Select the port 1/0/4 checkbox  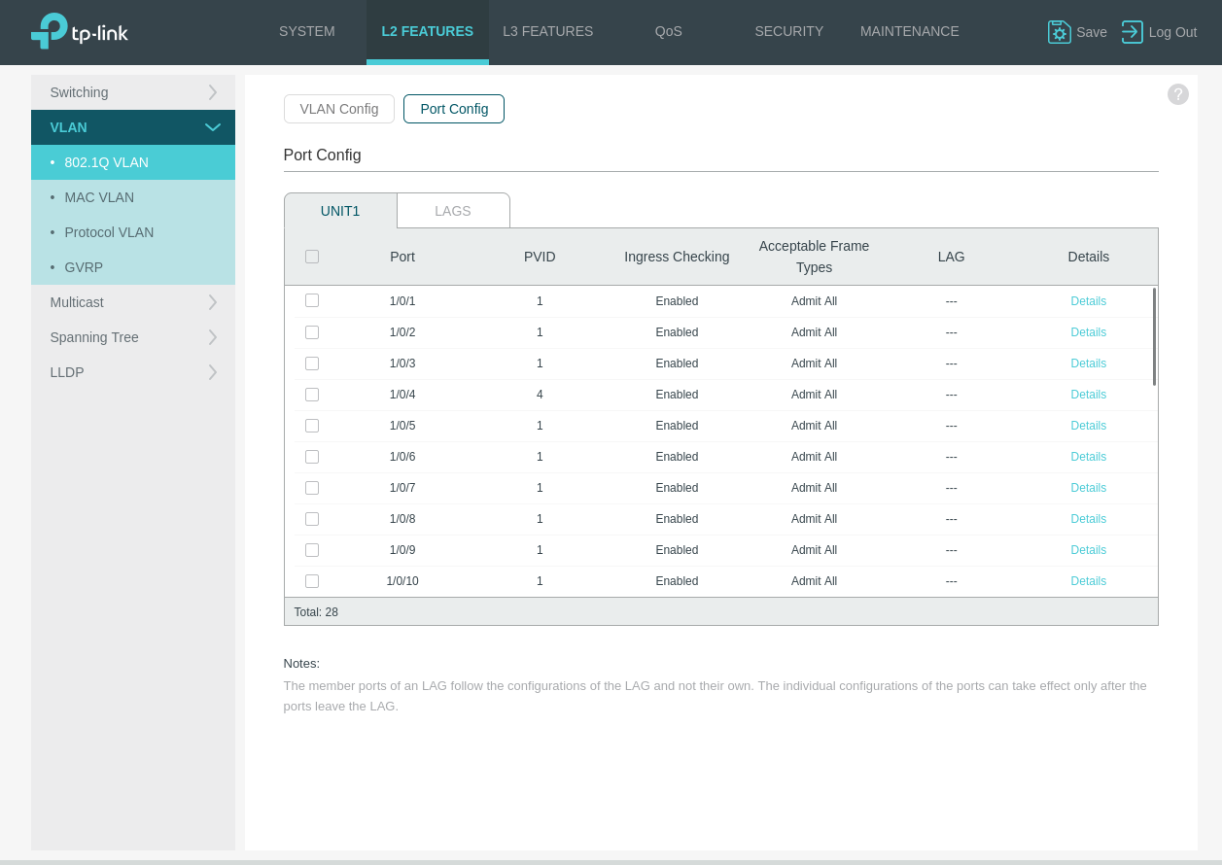tap(312, 394)
